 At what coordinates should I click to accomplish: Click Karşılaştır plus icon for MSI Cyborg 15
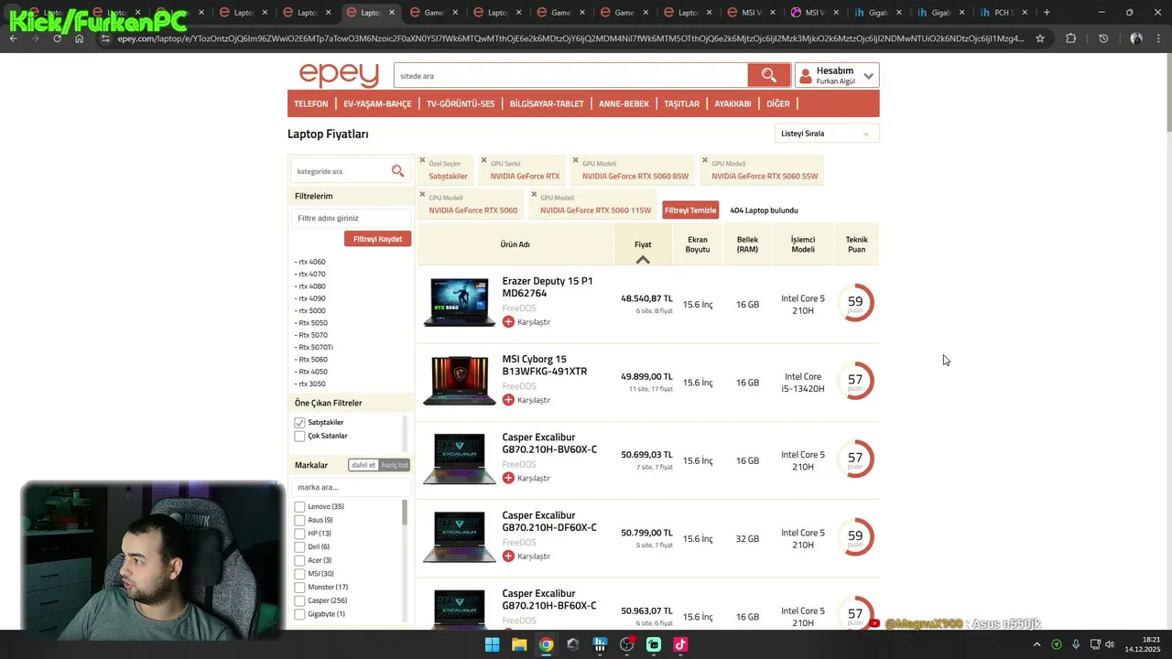click(x=508, y=400)
